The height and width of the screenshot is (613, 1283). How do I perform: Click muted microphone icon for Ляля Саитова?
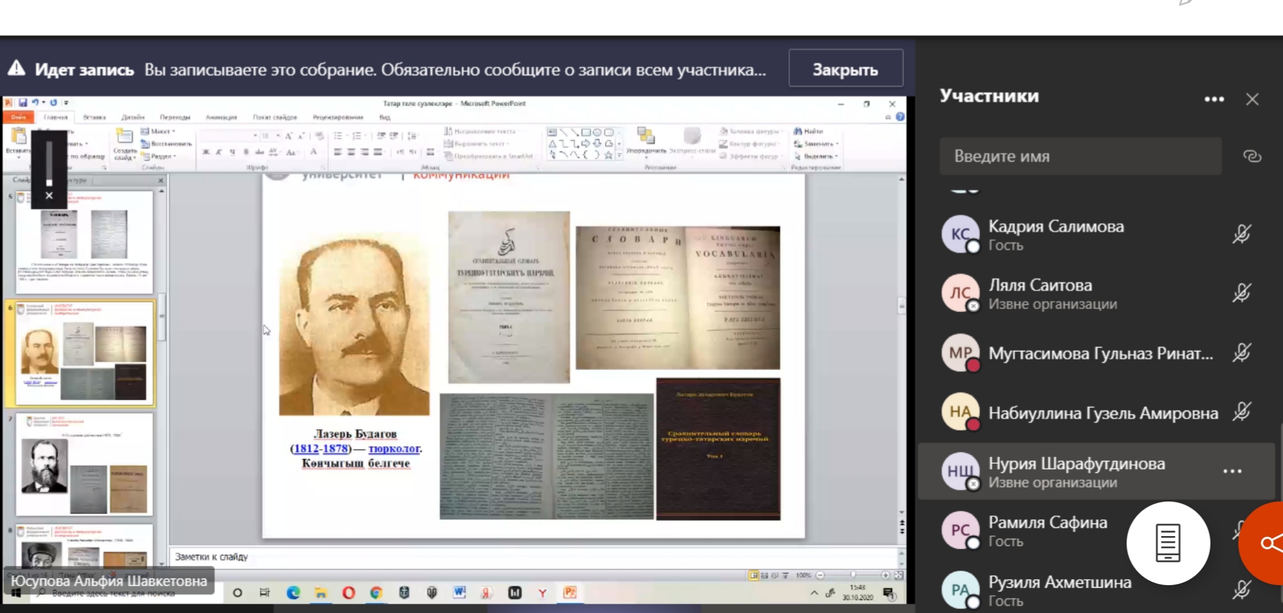pos(1241,293)
